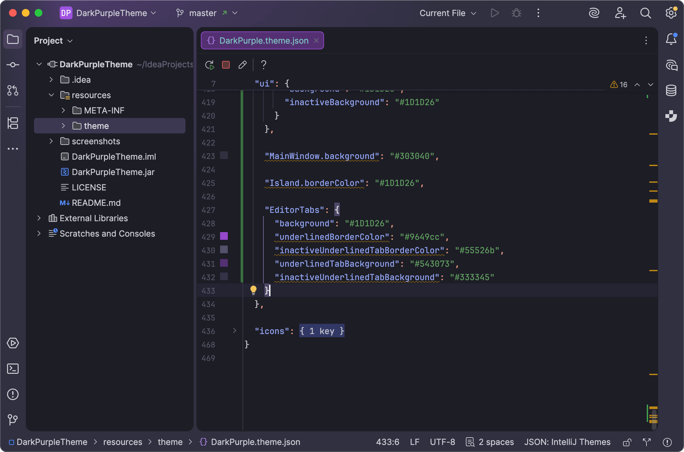Viewport: 684px width, 452px height.
Task: Open the AI Assistant panel
Action: [x=594, y=13]
